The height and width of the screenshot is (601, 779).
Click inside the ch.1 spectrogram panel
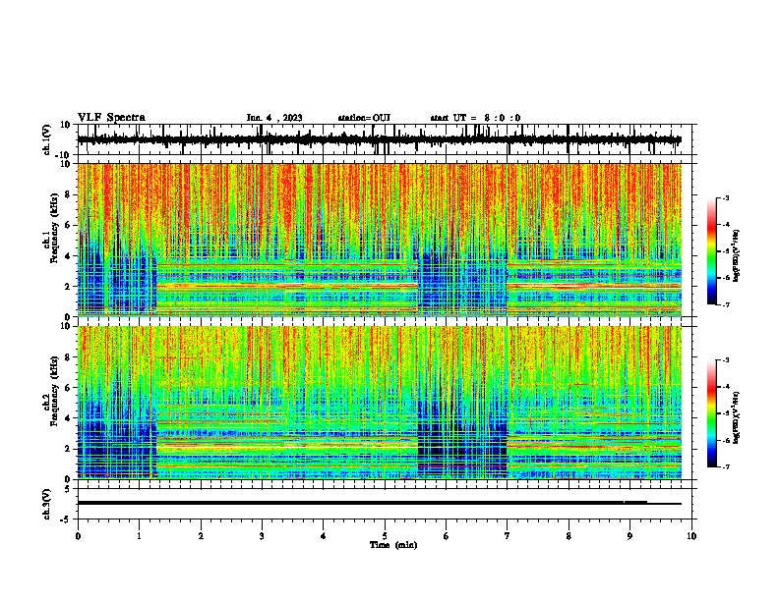click(x=379, y=240)
